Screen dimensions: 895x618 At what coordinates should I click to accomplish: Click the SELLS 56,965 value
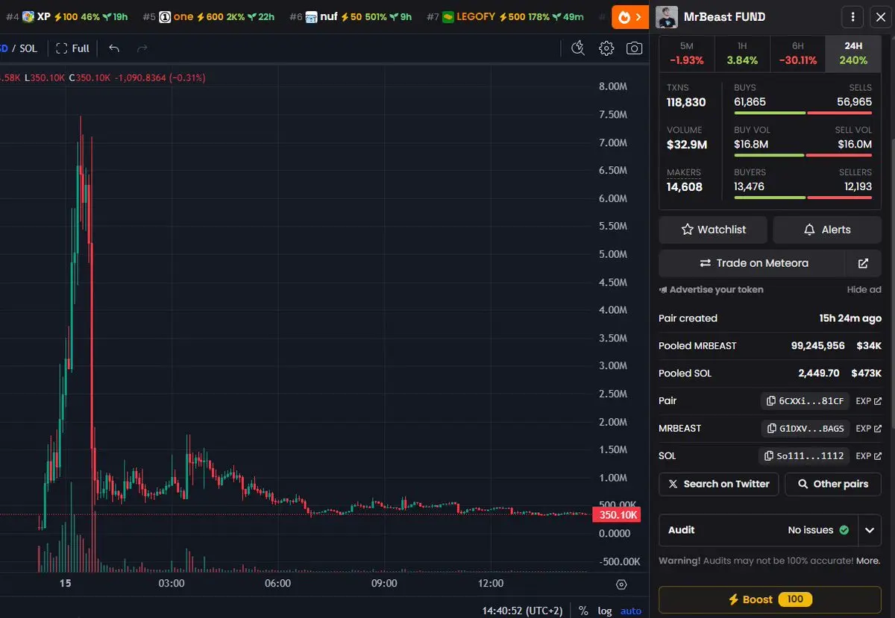click(855, 102)
